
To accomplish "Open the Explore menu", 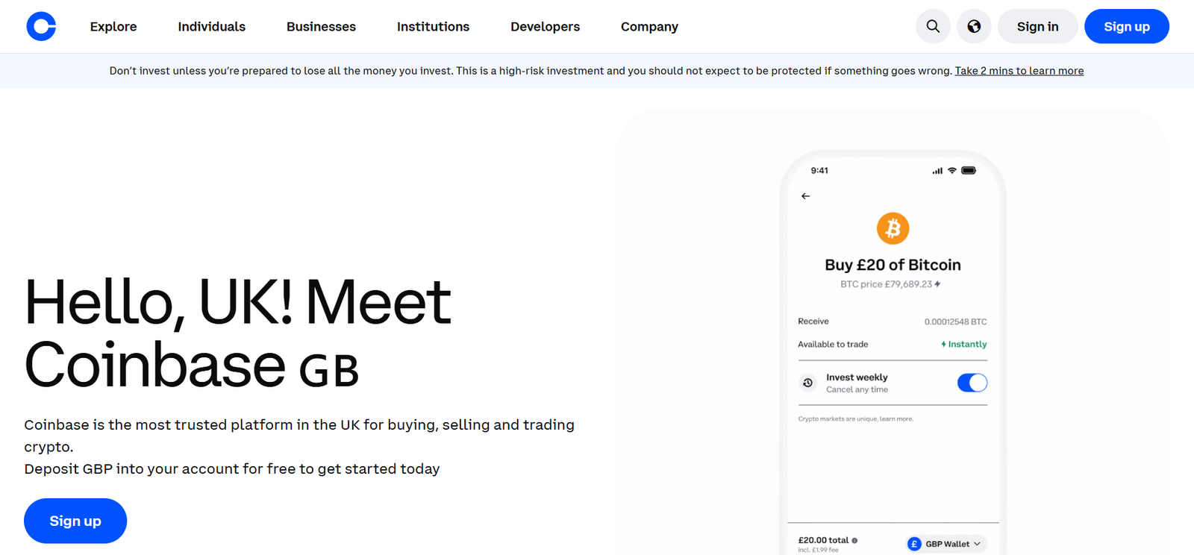I will (113, 26).
